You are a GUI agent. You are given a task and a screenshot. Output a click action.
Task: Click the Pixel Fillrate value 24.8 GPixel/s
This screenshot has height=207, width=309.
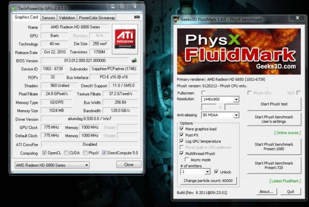(56, 94)
